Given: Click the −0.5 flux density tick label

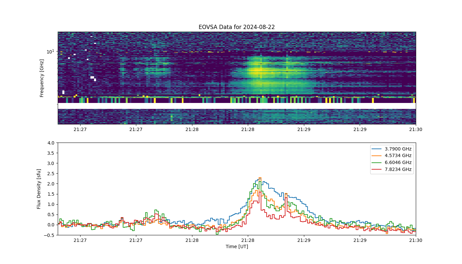Looking at the screenshot, I should tap(49, 235).
